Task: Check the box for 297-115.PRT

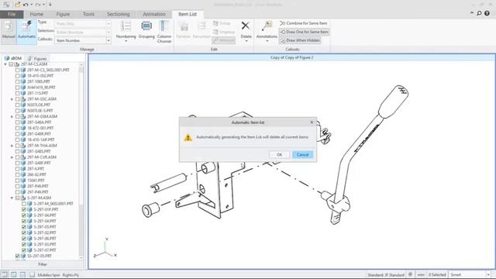Action: (x=17, y=93)
